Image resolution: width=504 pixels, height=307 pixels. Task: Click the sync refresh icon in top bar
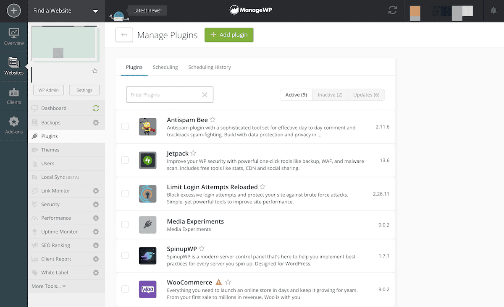pyautogui.click(x=393, y=10)
